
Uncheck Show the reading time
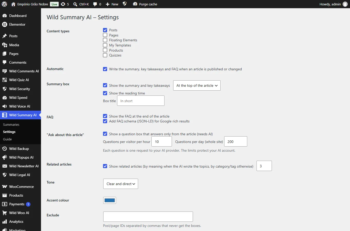[x=105, y=93]
